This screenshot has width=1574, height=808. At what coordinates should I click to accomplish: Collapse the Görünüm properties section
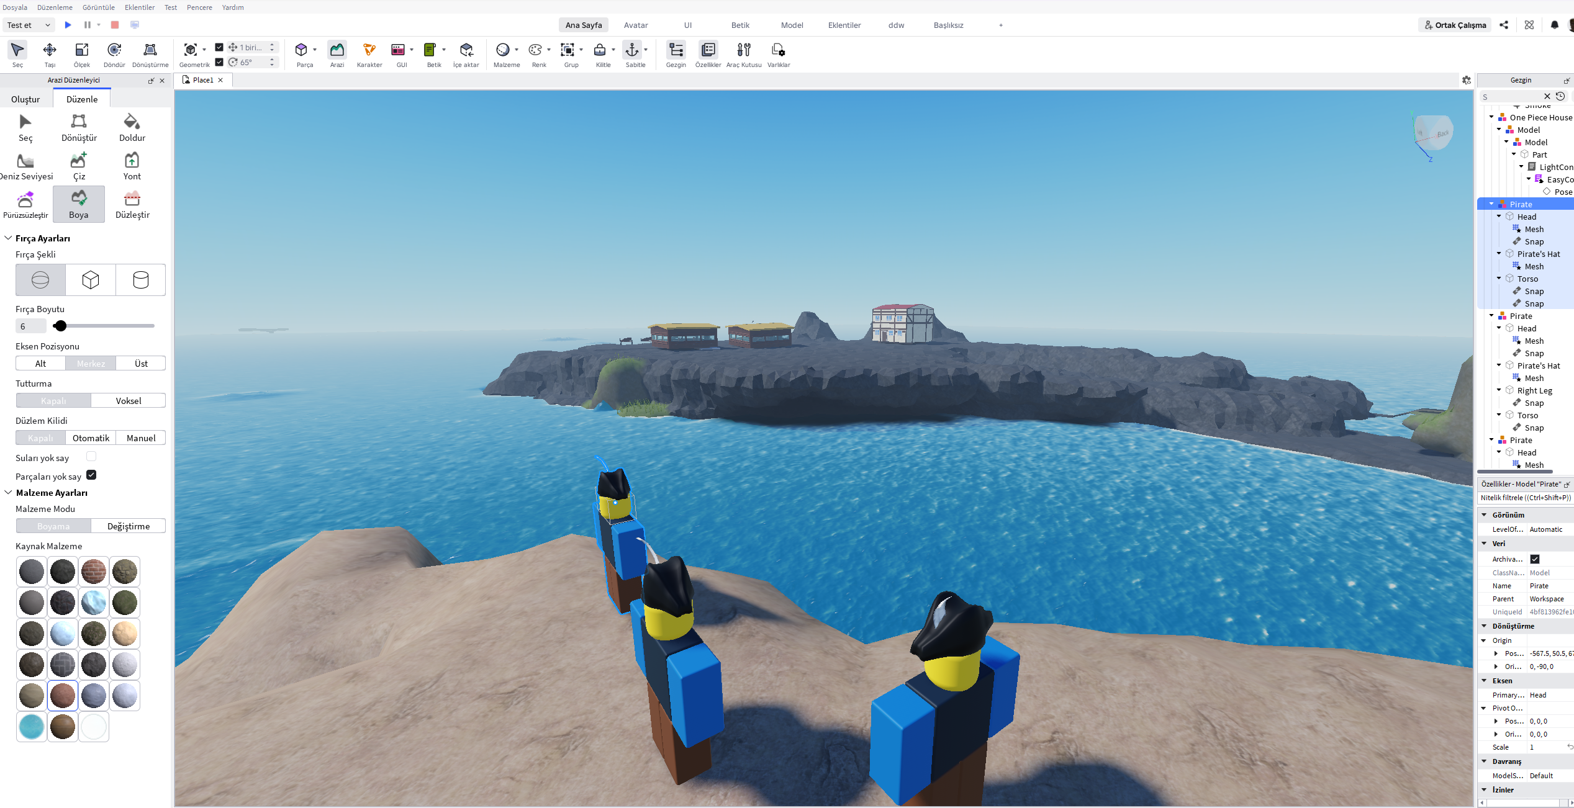[x=1484, y=515]
